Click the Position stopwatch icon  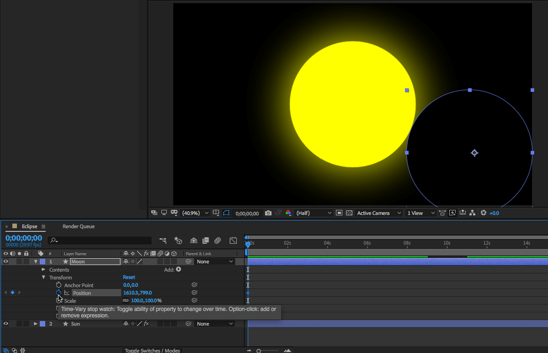click(x=59, y=293)
